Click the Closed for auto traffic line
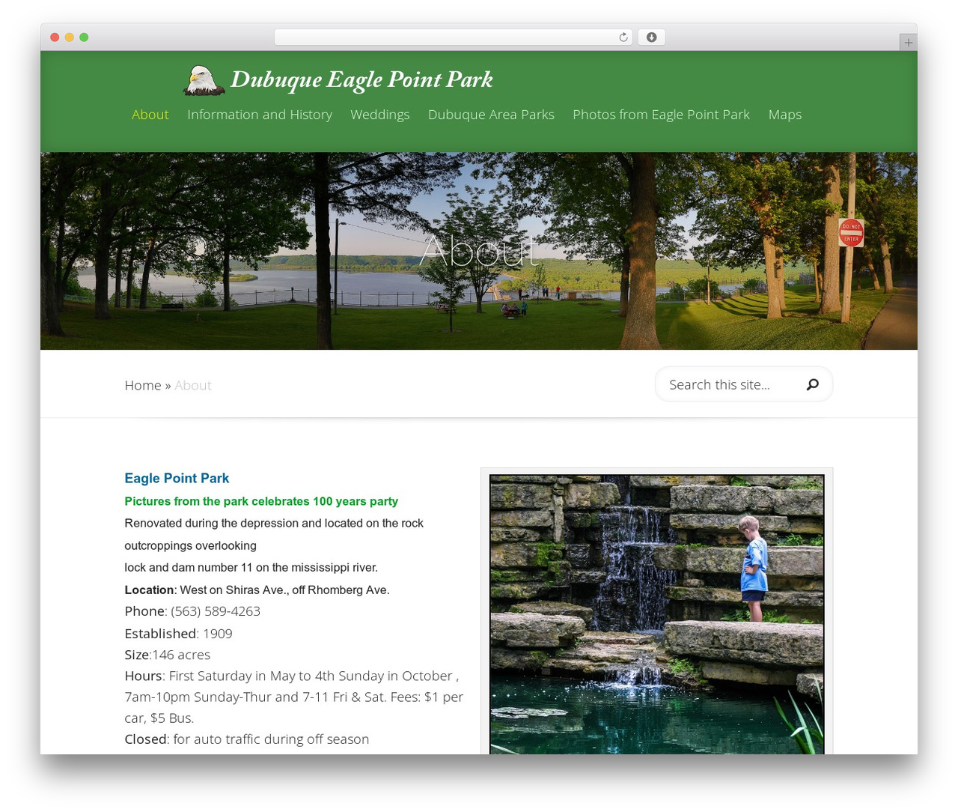Screen dimensions: 958x812 [247, 739]
